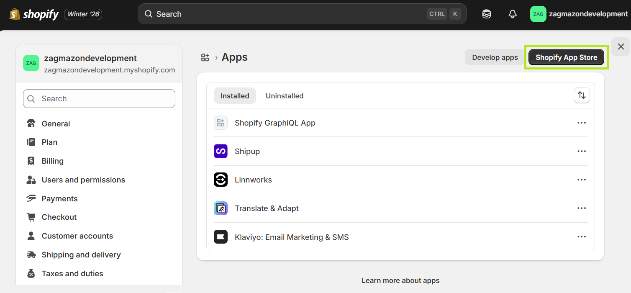Switch to the Uninstalled tab
This screenshot has height=293, width=631.
[x=285, y=95]
